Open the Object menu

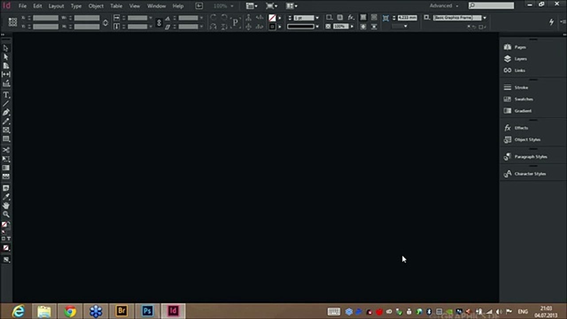tap(96, 6)
